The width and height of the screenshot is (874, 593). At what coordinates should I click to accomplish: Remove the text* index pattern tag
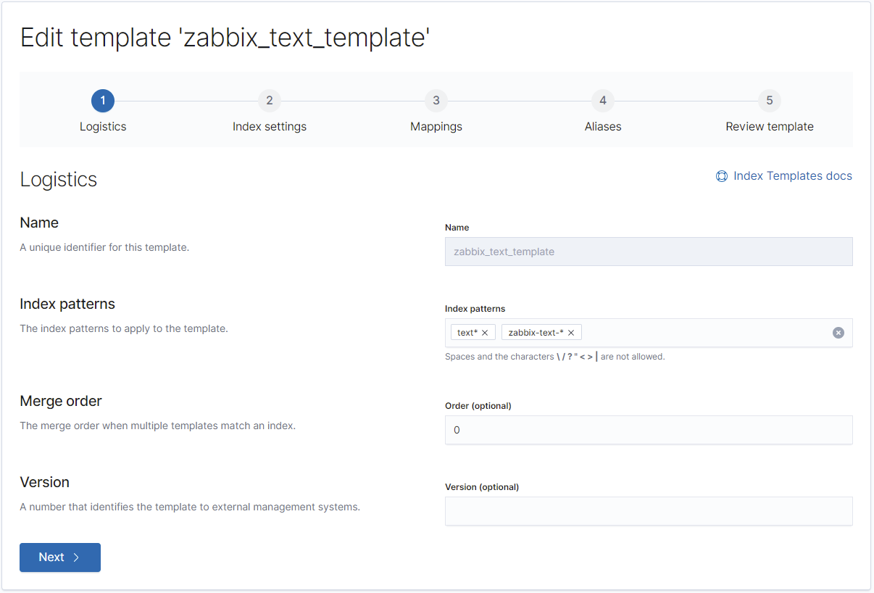485,333
